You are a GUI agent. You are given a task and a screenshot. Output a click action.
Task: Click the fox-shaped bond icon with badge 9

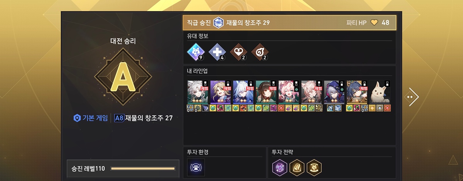pyautogui.click(x=195, y=52)
